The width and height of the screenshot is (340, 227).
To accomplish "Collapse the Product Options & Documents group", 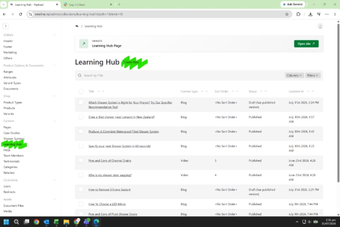I will [x=54, y=65].
